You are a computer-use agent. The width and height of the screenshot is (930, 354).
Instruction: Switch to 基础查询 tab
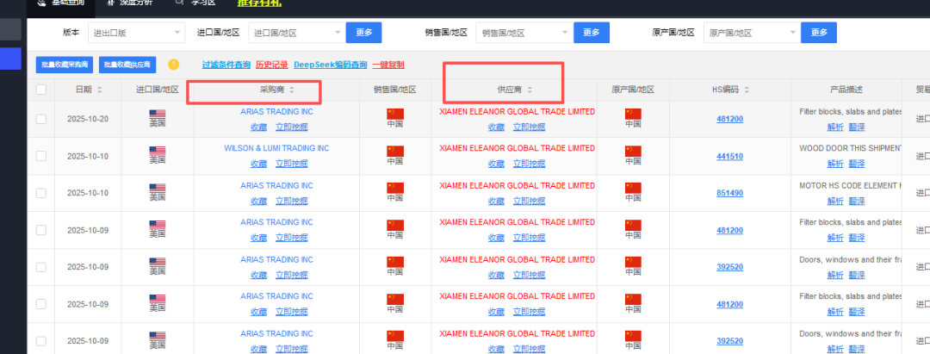[x=60, y=3]
